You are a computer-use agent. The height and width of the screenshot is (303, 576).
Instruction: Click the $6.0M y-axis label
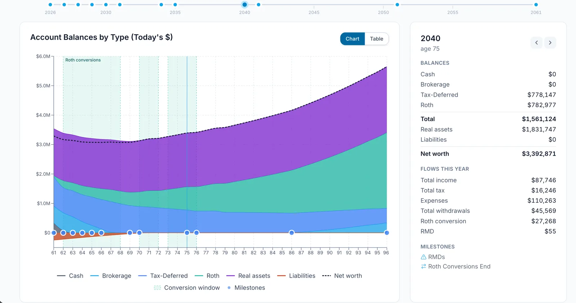pyautogui.click(x=43, y=56)
